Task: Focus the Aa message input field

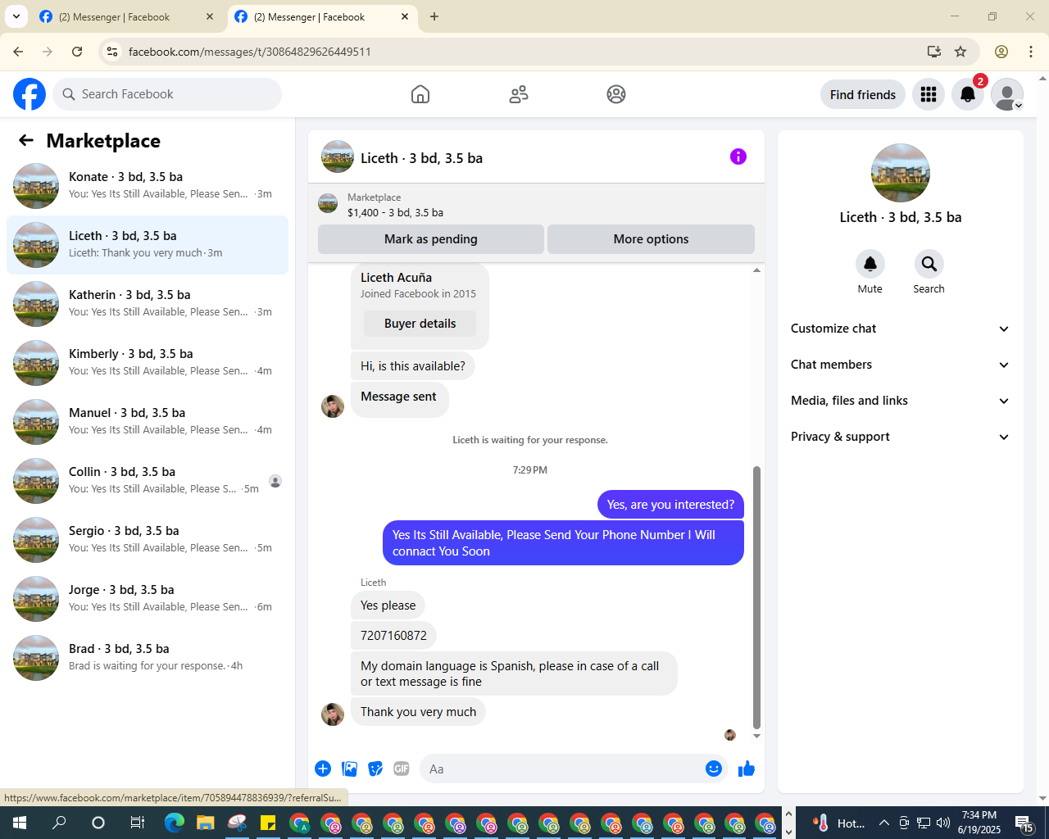Action: [x=561, y=769]
